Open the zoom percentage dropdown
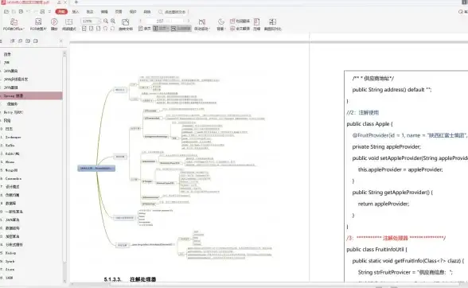This screenshot has width=468, height=288. click(99, 21)
